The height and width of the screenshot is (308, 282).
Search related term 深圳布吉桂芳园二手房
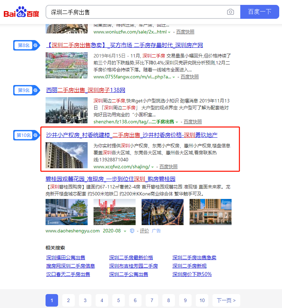point(134,266)
